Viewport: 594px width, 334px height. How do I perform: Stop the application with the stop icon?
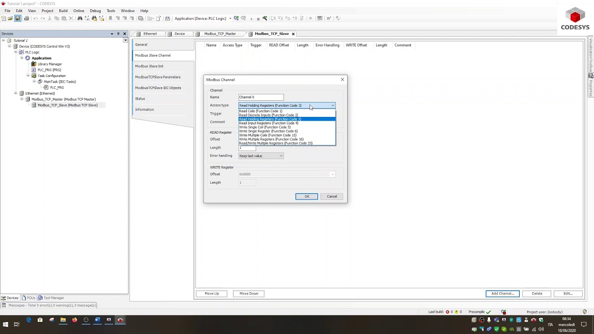[258, 19]
